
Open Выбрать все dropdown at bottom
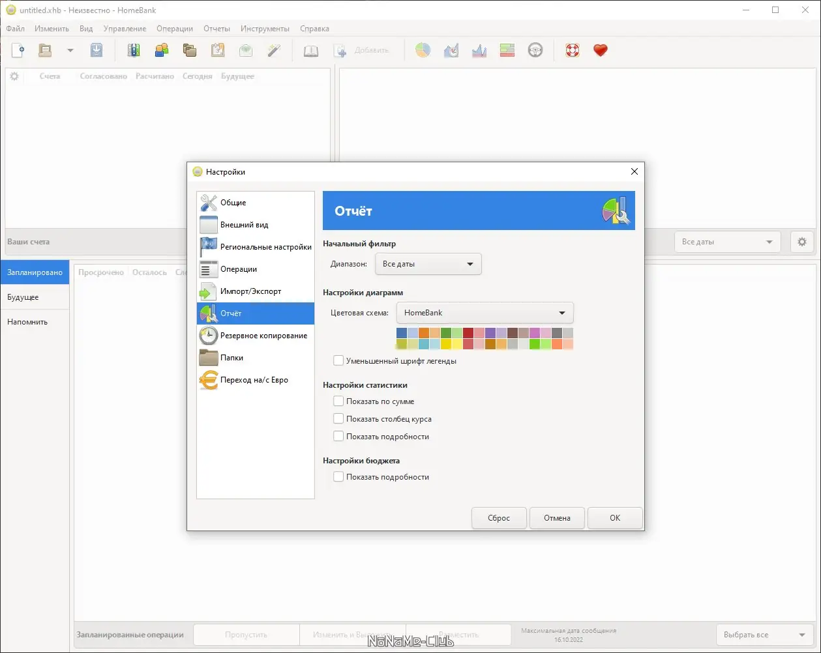click(764, 635)
